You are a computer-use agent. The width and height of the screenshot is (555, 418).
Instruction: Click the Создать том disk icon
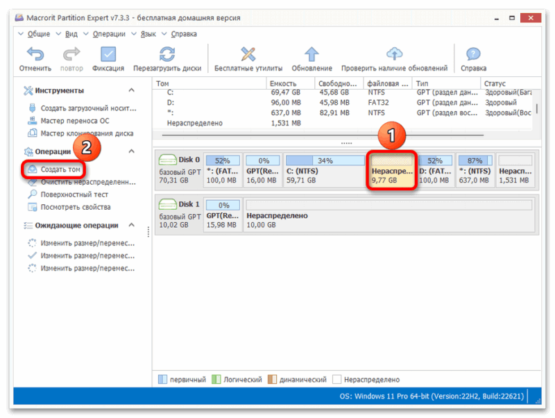coord(32,169)
